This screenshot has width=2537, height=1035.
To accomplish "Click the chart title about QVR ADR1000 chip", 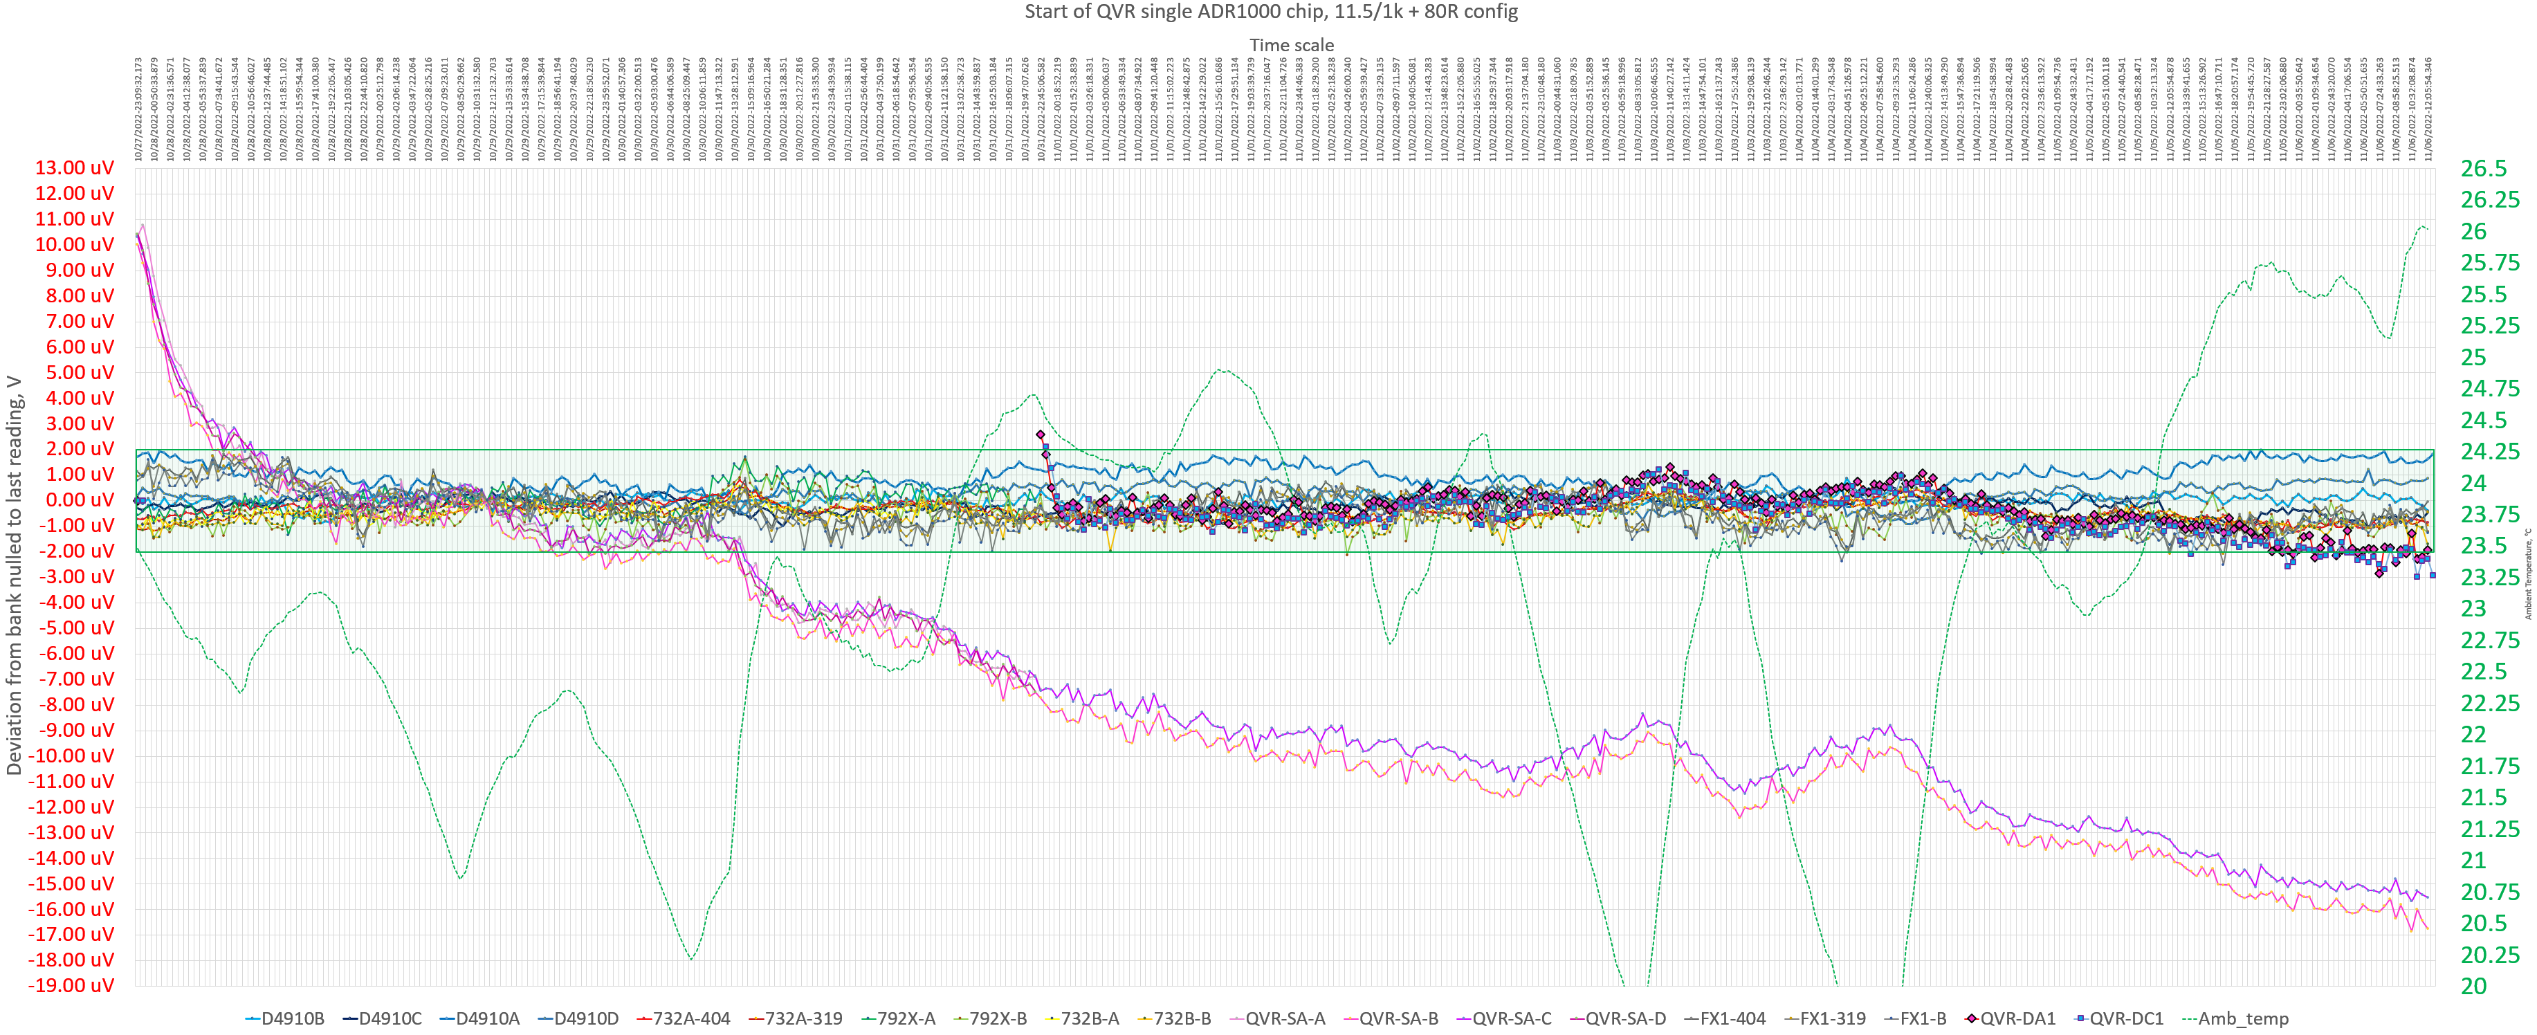I will coord(1270,12).
